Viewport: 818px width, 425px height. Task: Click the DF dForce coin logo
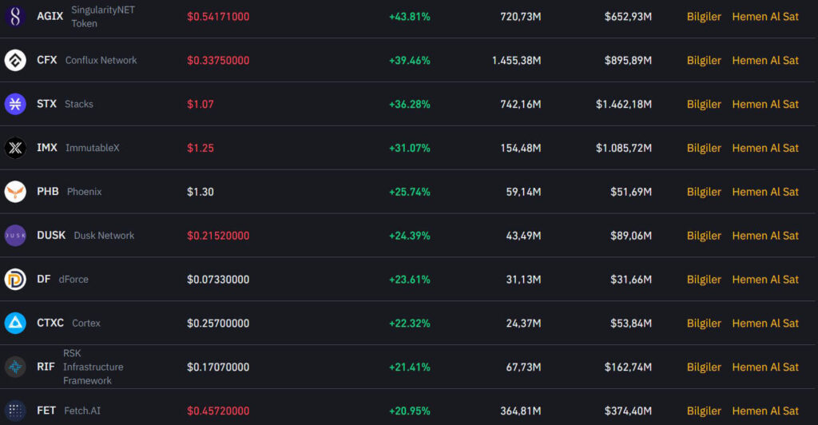click(15, 279)
